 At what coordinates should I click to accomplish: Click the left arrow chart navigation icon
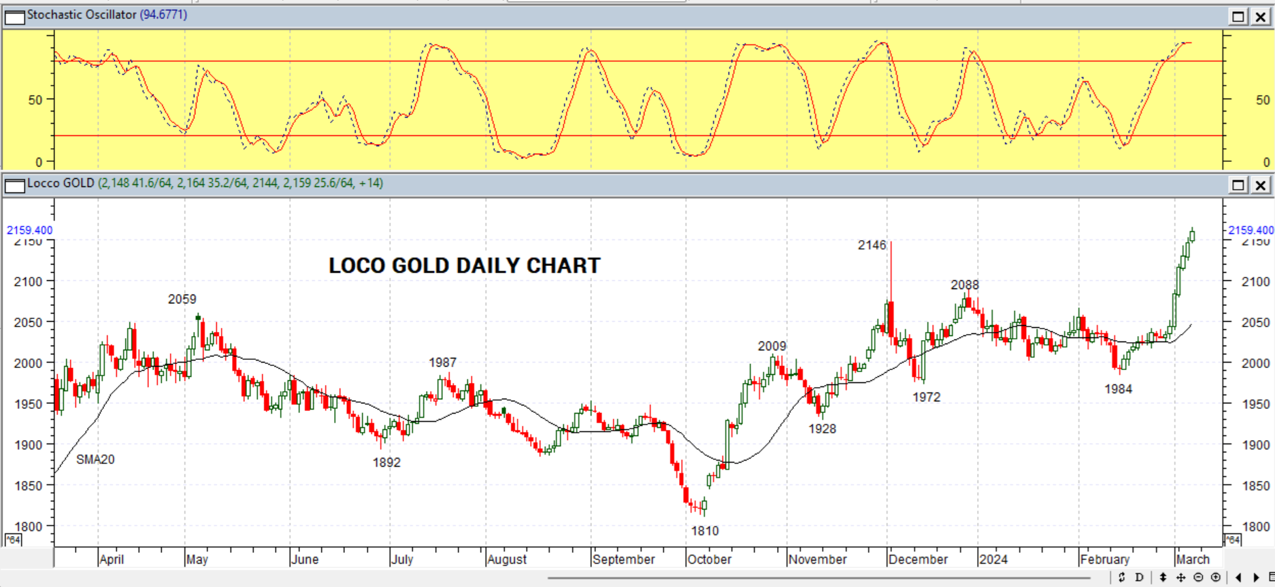click(1238, 577)
